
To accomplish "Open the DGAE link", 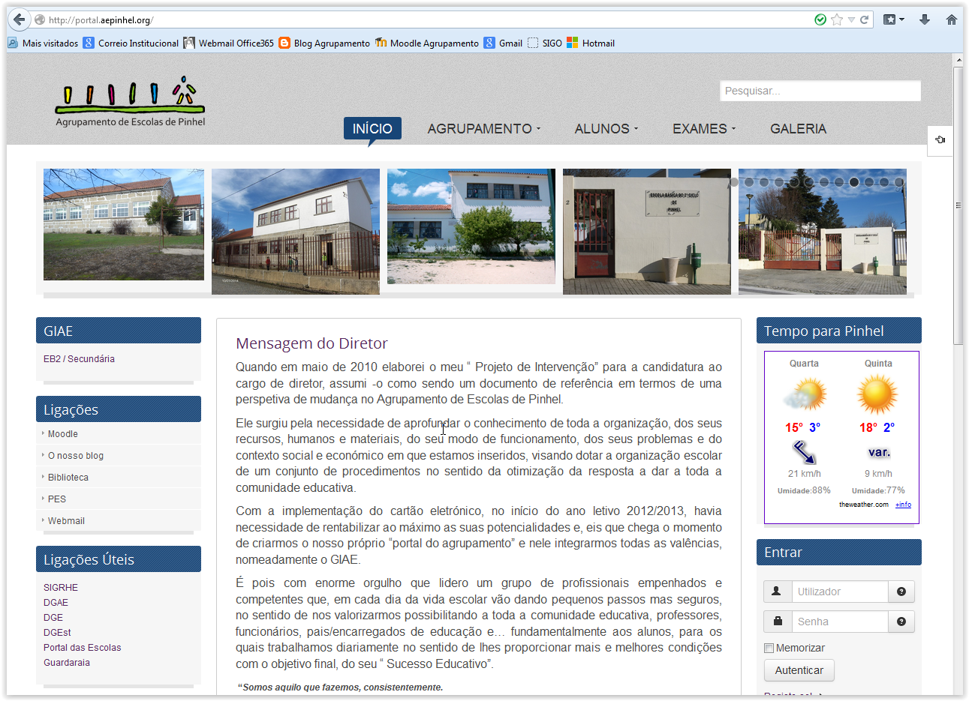I will tap(56, 603).
